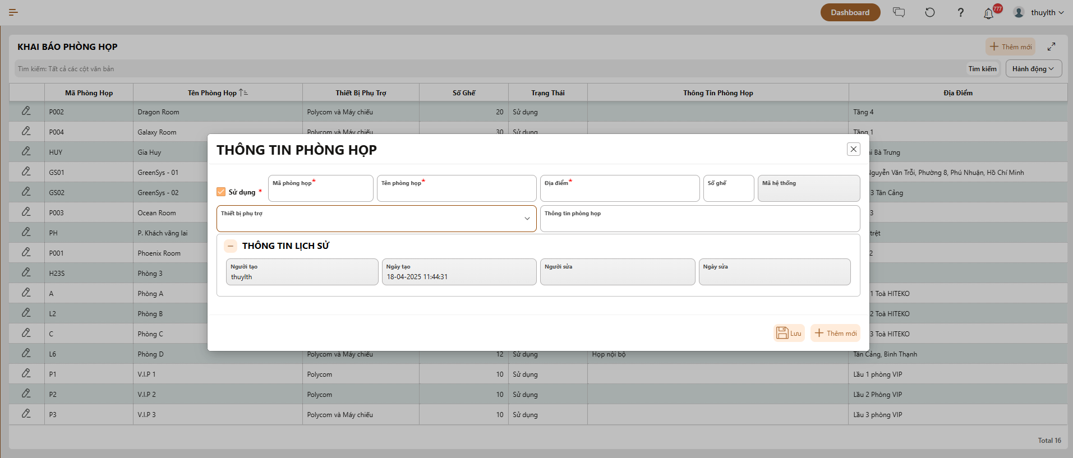Screen dimensions: 1073x458
Task: Sort by Địa Điểm column
Action: 958,92
